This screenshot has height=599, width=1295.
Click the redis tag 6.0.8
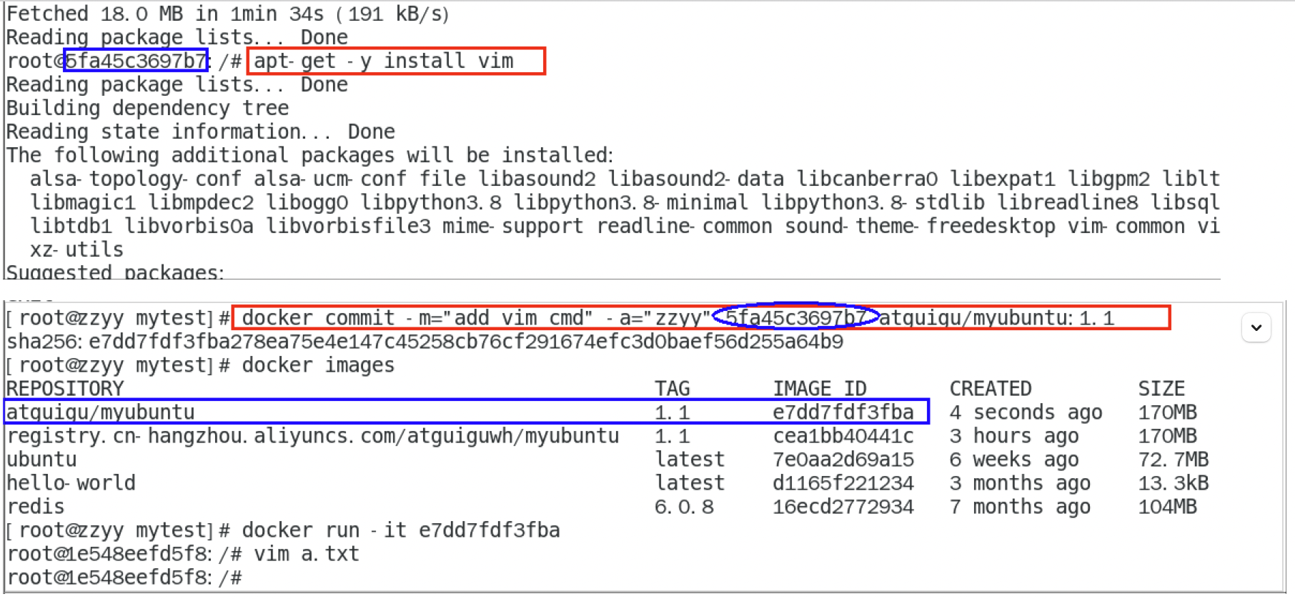pyautogui.click(x=684, y=507)
